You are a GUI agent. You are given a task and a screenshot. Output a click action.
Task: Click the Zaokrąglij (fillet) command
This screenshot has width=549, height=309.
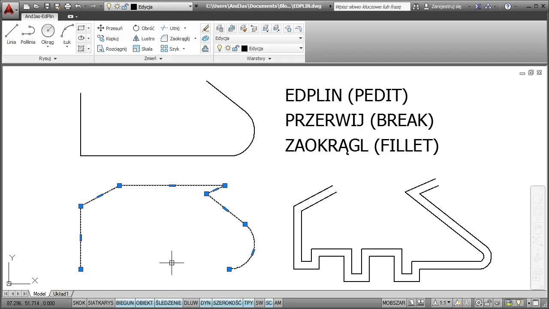coord(175,39)
